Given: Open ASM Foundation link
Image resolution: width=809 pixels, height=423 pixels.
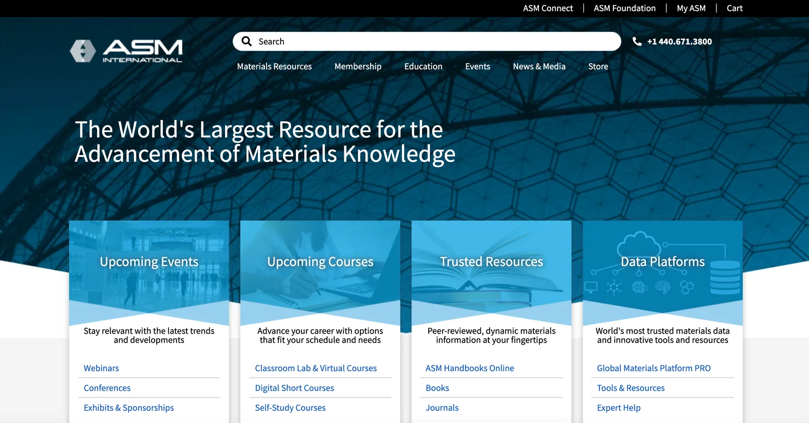Looking at the screenshot, I should (624, 8).
